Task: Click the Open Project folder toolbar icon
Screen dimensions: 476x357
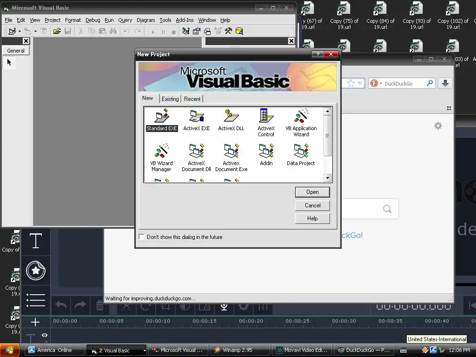Action: click(57, 31)
